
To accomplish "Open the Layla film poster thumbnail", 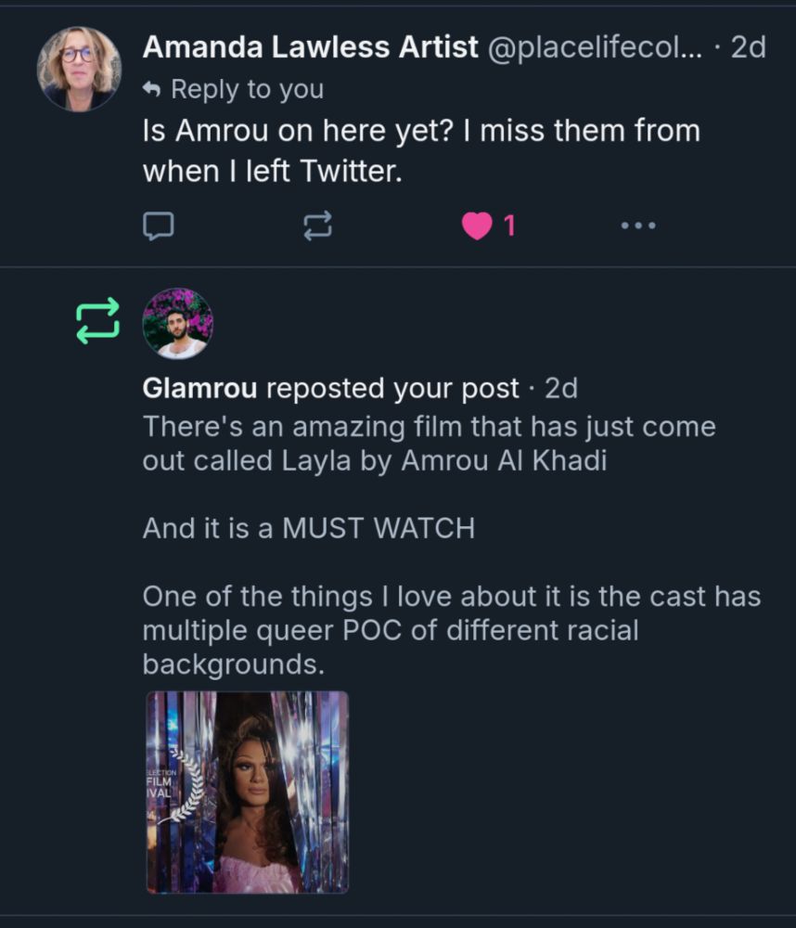I will pos(247,792).
